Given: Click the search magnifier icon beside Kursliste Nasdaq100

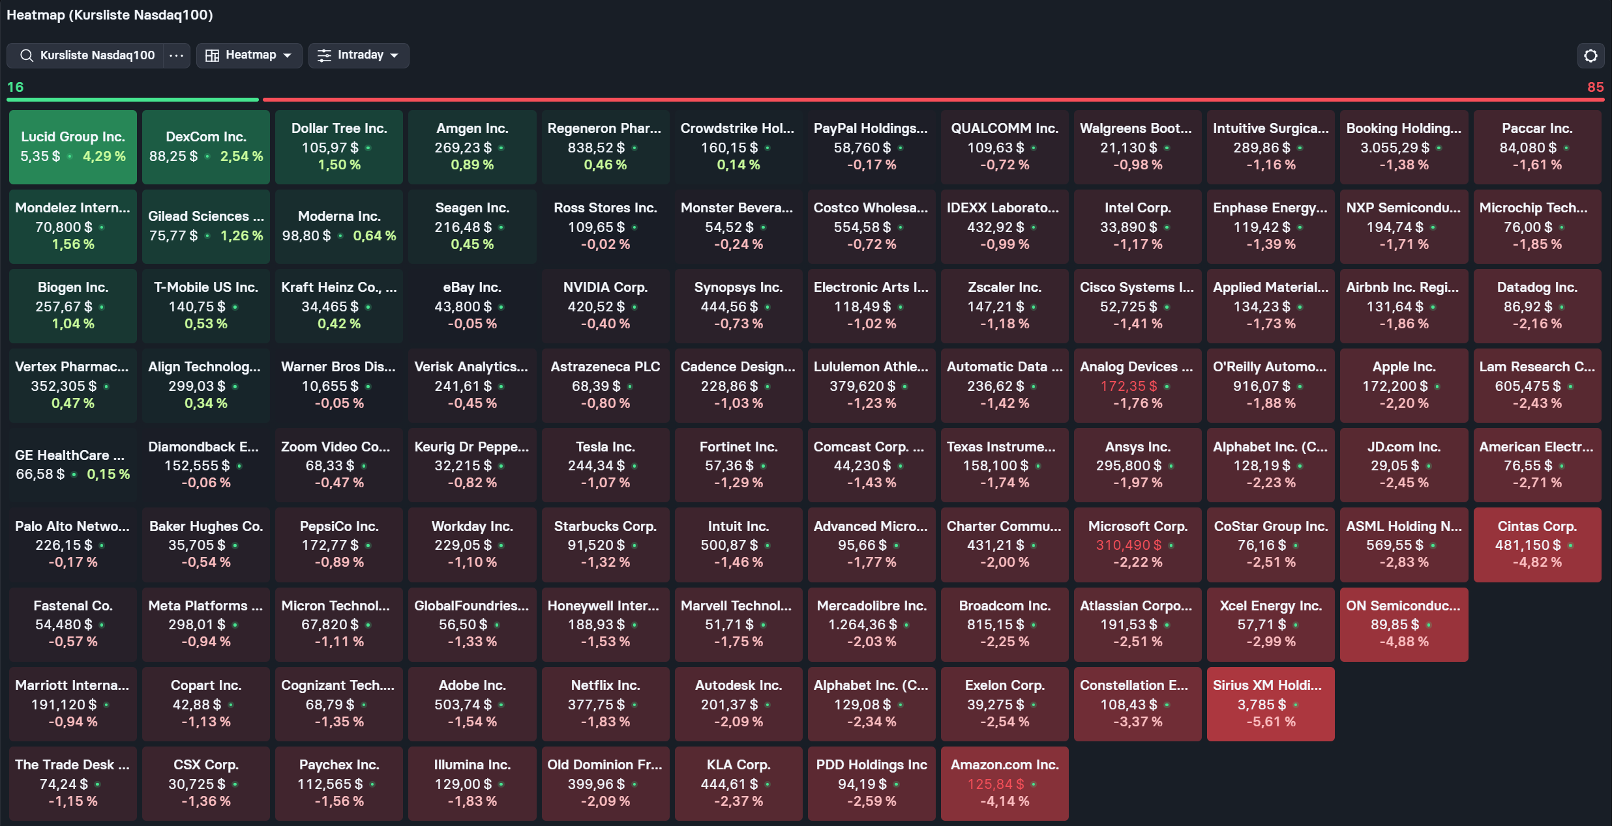Looking at the screenshot, I should click(x=26, y=55).
